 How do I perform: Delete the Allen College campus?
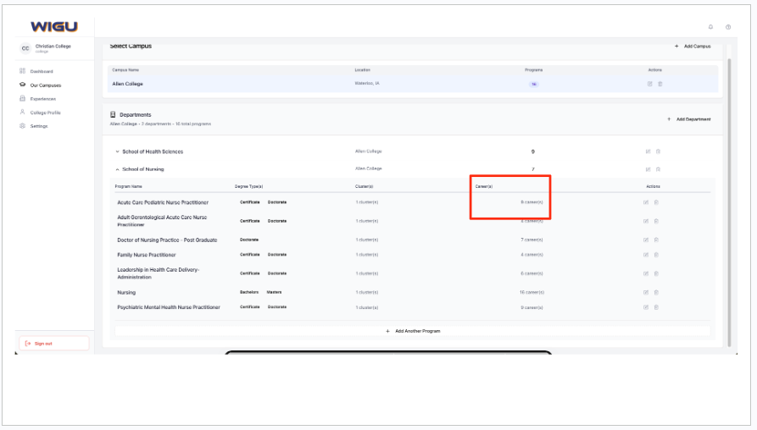pyautogui.click(x=660, y=84)
